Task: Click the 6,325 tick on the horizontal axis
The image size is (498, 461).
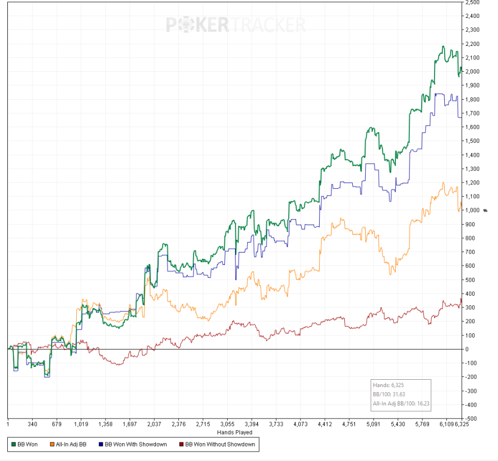Action: (463, 425)
